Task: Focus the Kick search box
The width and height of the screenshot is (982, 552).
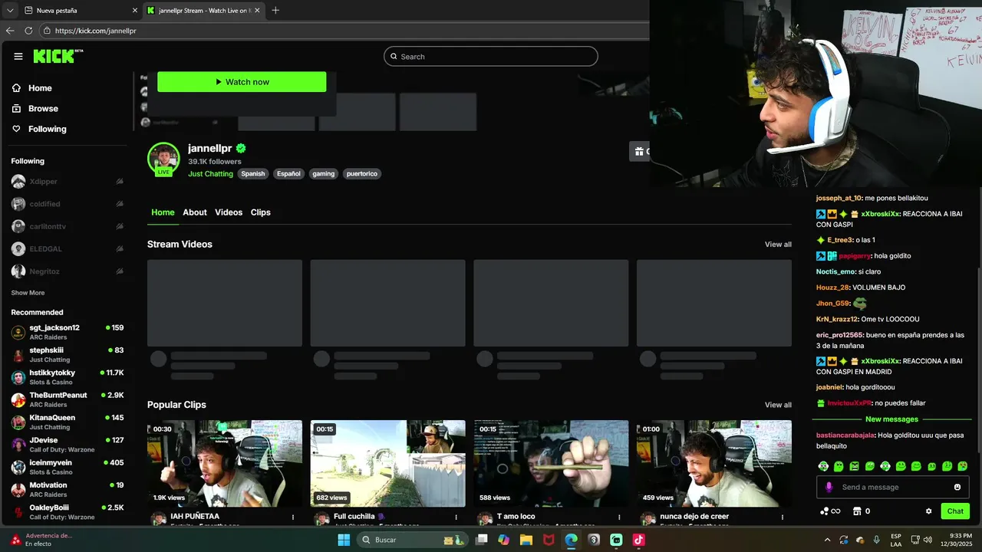Action: [491, 57]
